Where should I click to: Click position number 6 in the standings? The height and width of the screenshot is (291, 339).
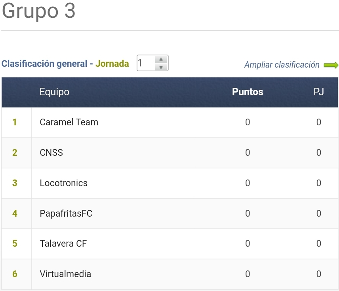pyautogui.click(x=15, y=274)
